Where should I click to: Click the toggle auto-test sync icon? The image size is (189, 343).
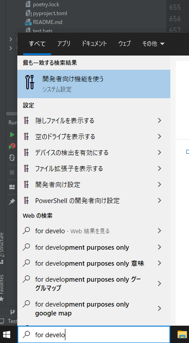tap(12, 158)
